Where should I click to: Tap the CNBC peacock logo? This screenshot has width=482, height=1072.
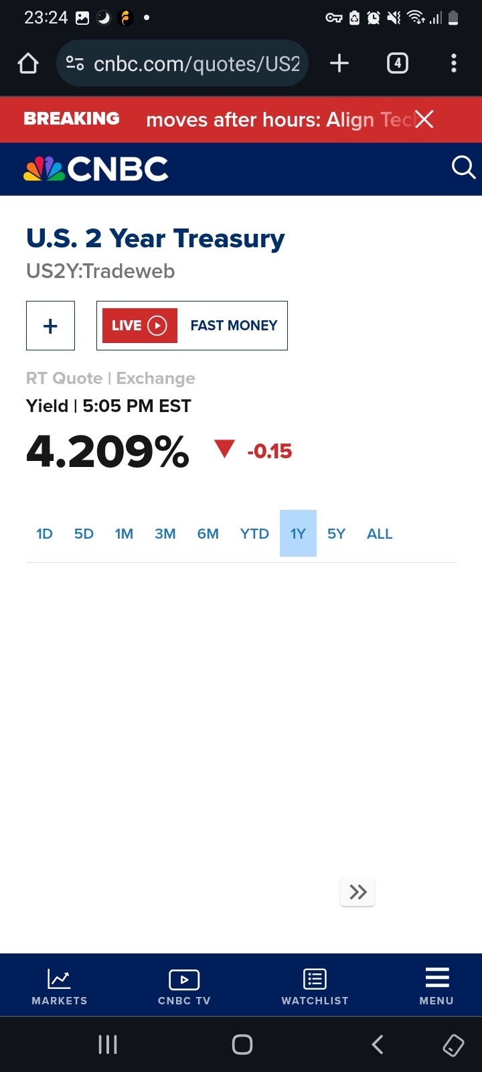click(x=96, y=169)
